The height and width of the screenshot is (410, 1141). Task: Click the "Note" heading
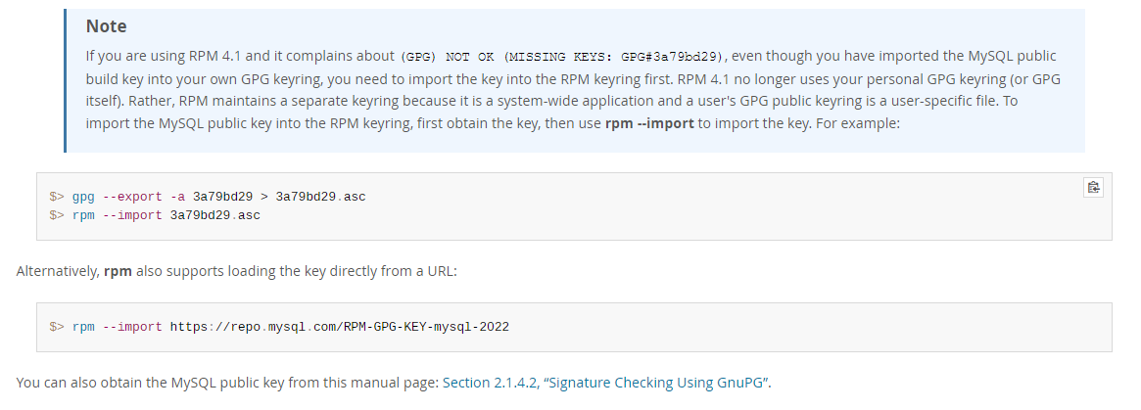(x=106, y=26)
